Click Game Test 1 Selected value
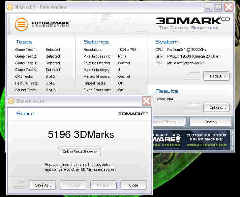The image size is (240, 197). pyautogui.click(x=53, y=50)
